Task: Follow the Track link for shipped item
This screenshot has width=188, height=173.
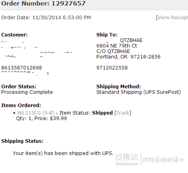Action: 123,113
